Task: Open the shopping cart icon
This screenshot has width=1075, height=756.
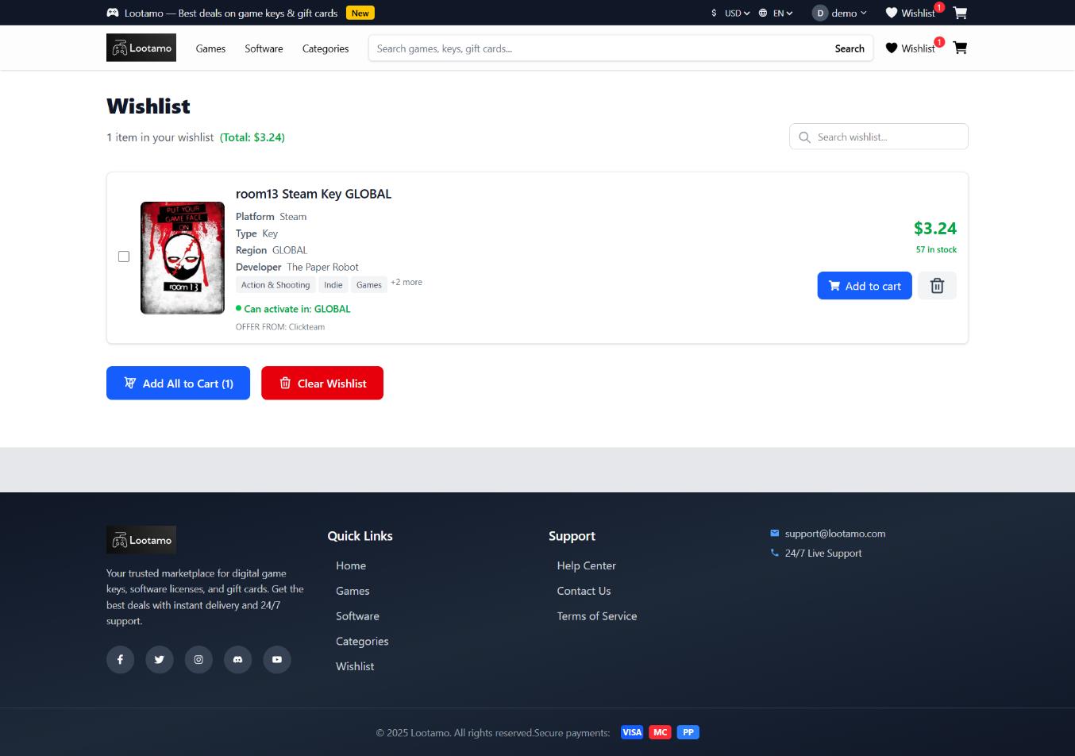Action: (x=960, y=48)
